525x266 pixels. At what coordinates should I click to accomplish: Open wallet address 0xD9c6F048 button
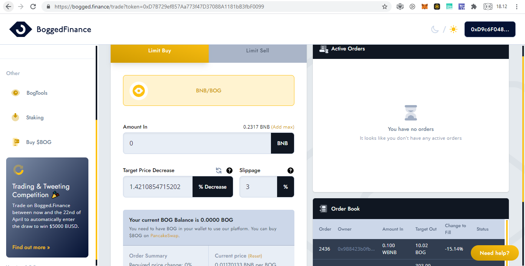[x=490, y=29]
